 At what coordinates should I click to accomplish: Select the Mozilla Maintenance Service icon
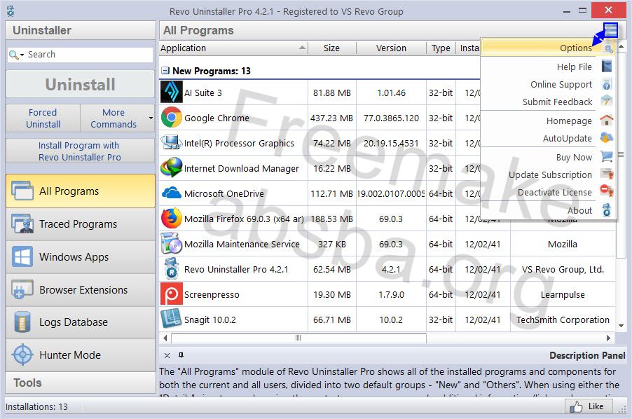171,243
